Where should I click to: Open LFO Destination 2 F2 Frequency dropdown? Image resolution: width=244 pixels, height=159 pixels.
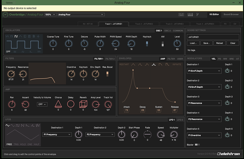(100, 135)
